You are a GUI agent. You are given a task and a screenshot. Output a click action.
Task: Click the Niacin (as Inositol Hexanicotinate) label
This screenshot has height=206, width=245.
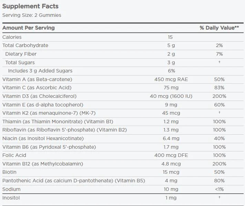43,138
